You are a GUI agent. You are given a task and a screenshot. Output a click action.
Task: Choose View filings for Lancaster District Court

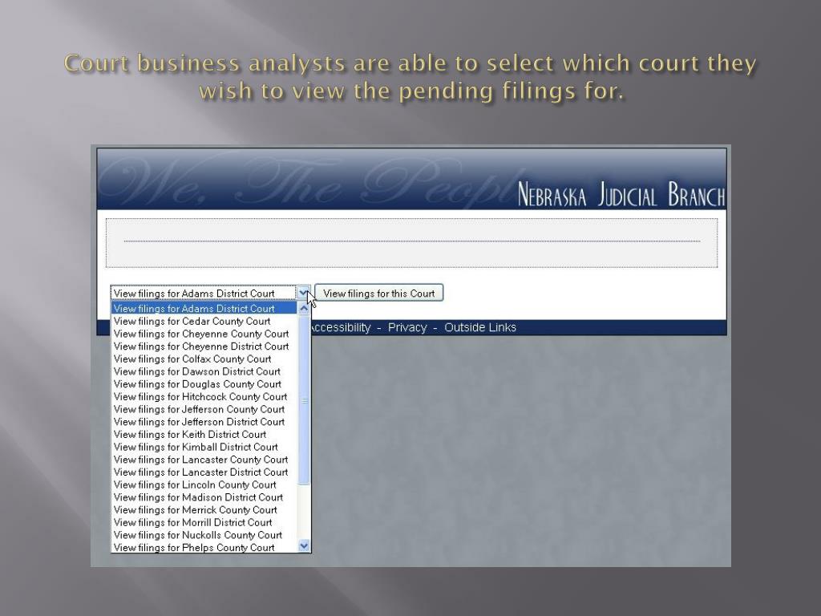(x=204, y=472)
